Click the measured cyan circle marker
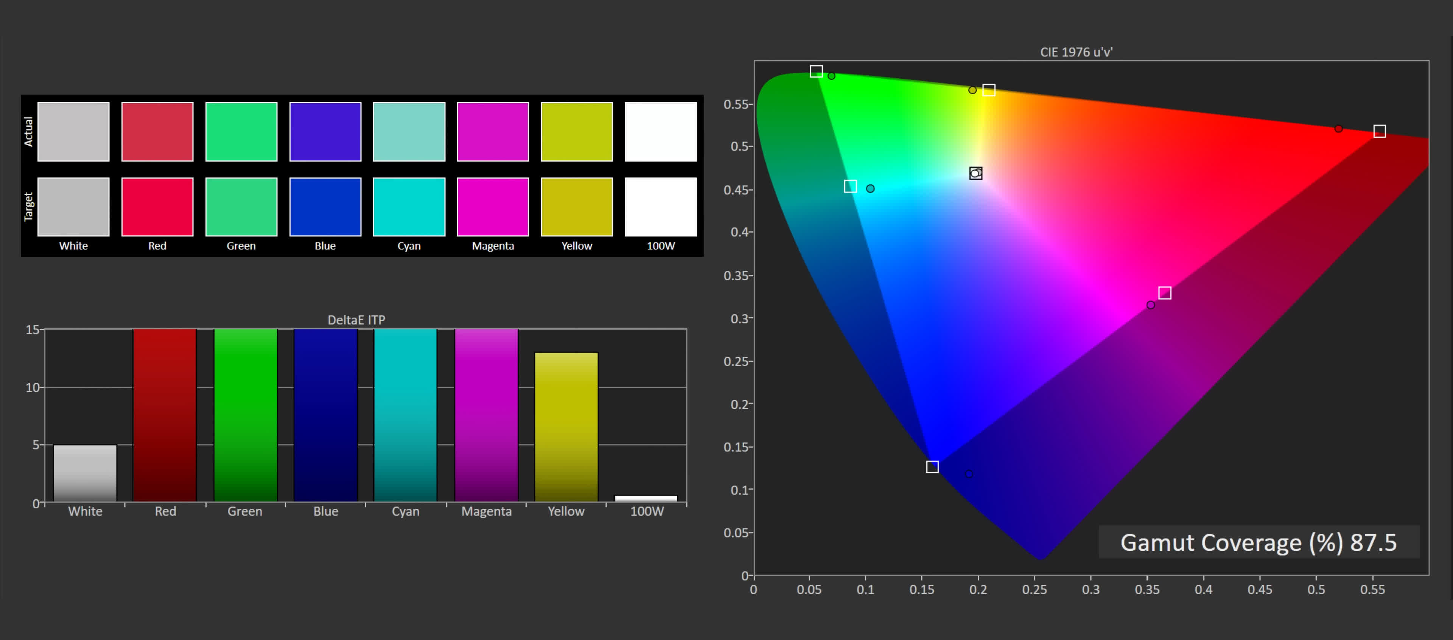 870,189
